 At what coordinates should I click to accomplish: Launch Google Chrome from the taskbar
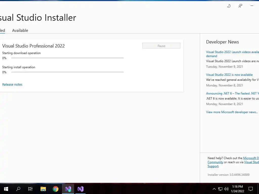pyautogui.click(x=55, y=189)
